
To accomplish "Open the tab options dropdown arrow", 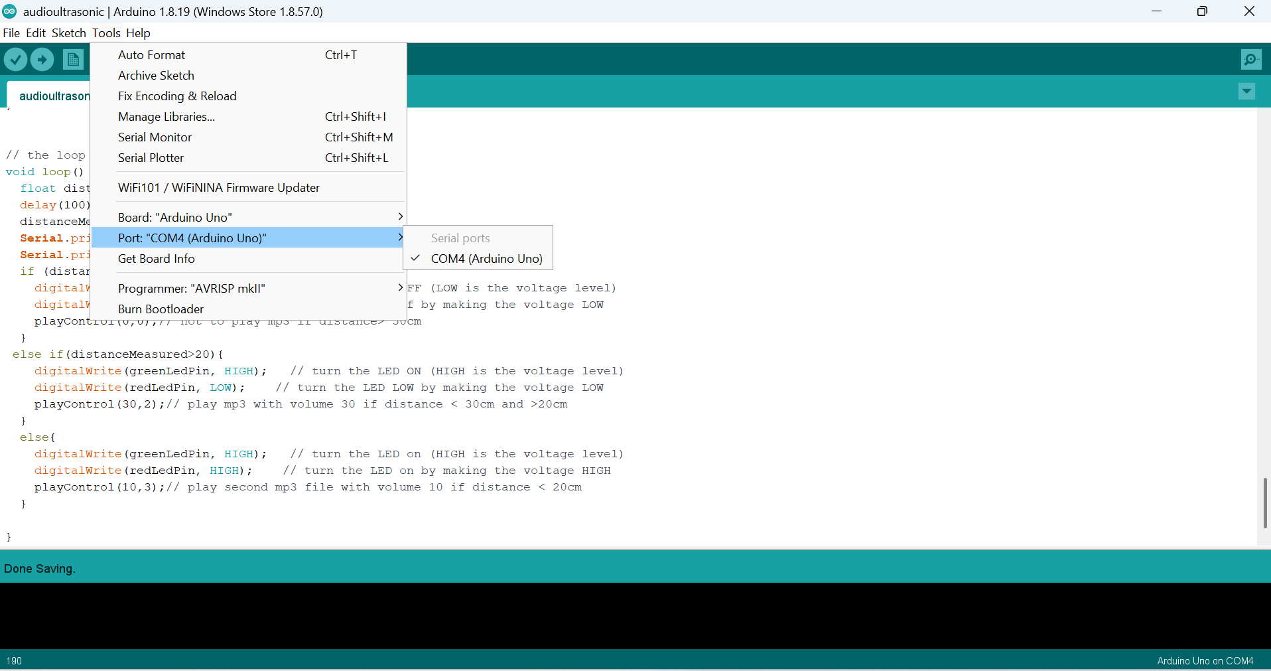I will (x=1246, y=92).
